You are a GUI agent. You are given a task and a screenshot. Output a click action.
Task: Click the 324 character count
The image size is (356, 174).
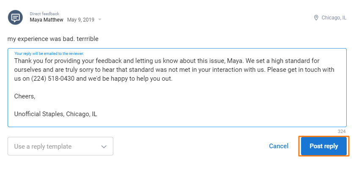pos(342,131)
